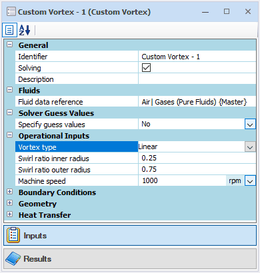
Task: Click the Operational Inputs heading text
Action: tap(54, 136)
